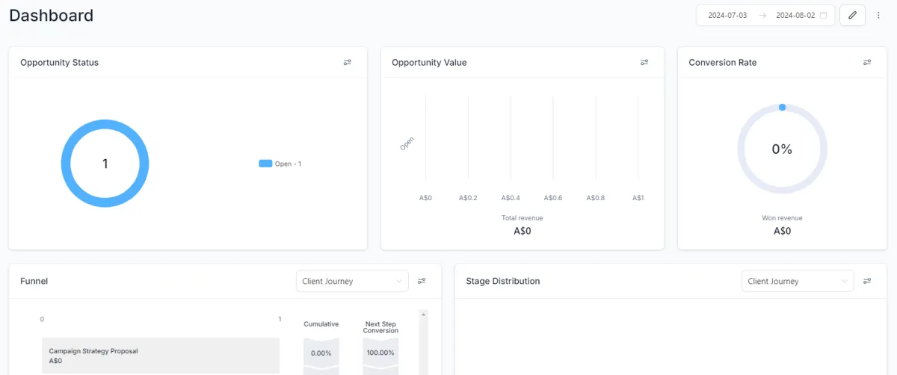Image resolution: width=897 pixels, height=375 pixels.
Task: Open Funnel widget filter settings icon
Action: [422, 281]
